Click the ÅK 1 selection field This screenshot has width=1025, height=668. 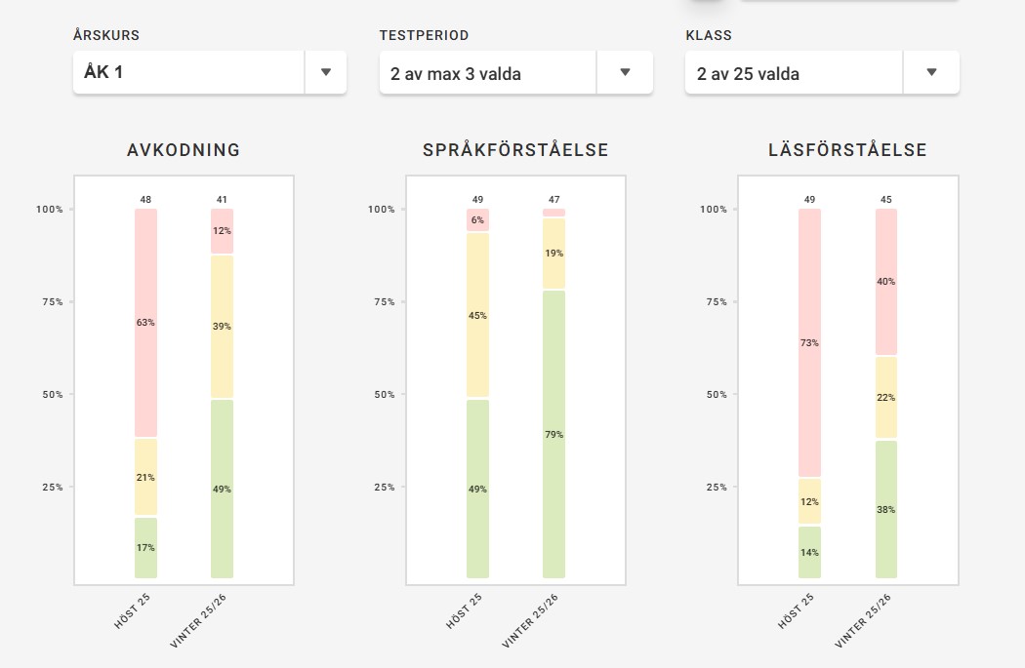coord(188,73)
